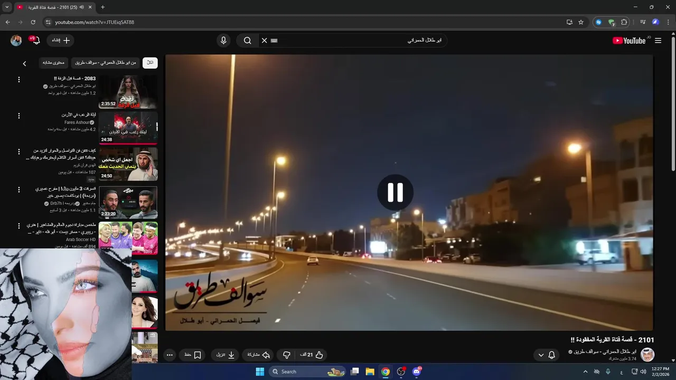This screenshot has height=380, width=676.
Task: Start voice search with the microphone icon
Action: (223, 41)
